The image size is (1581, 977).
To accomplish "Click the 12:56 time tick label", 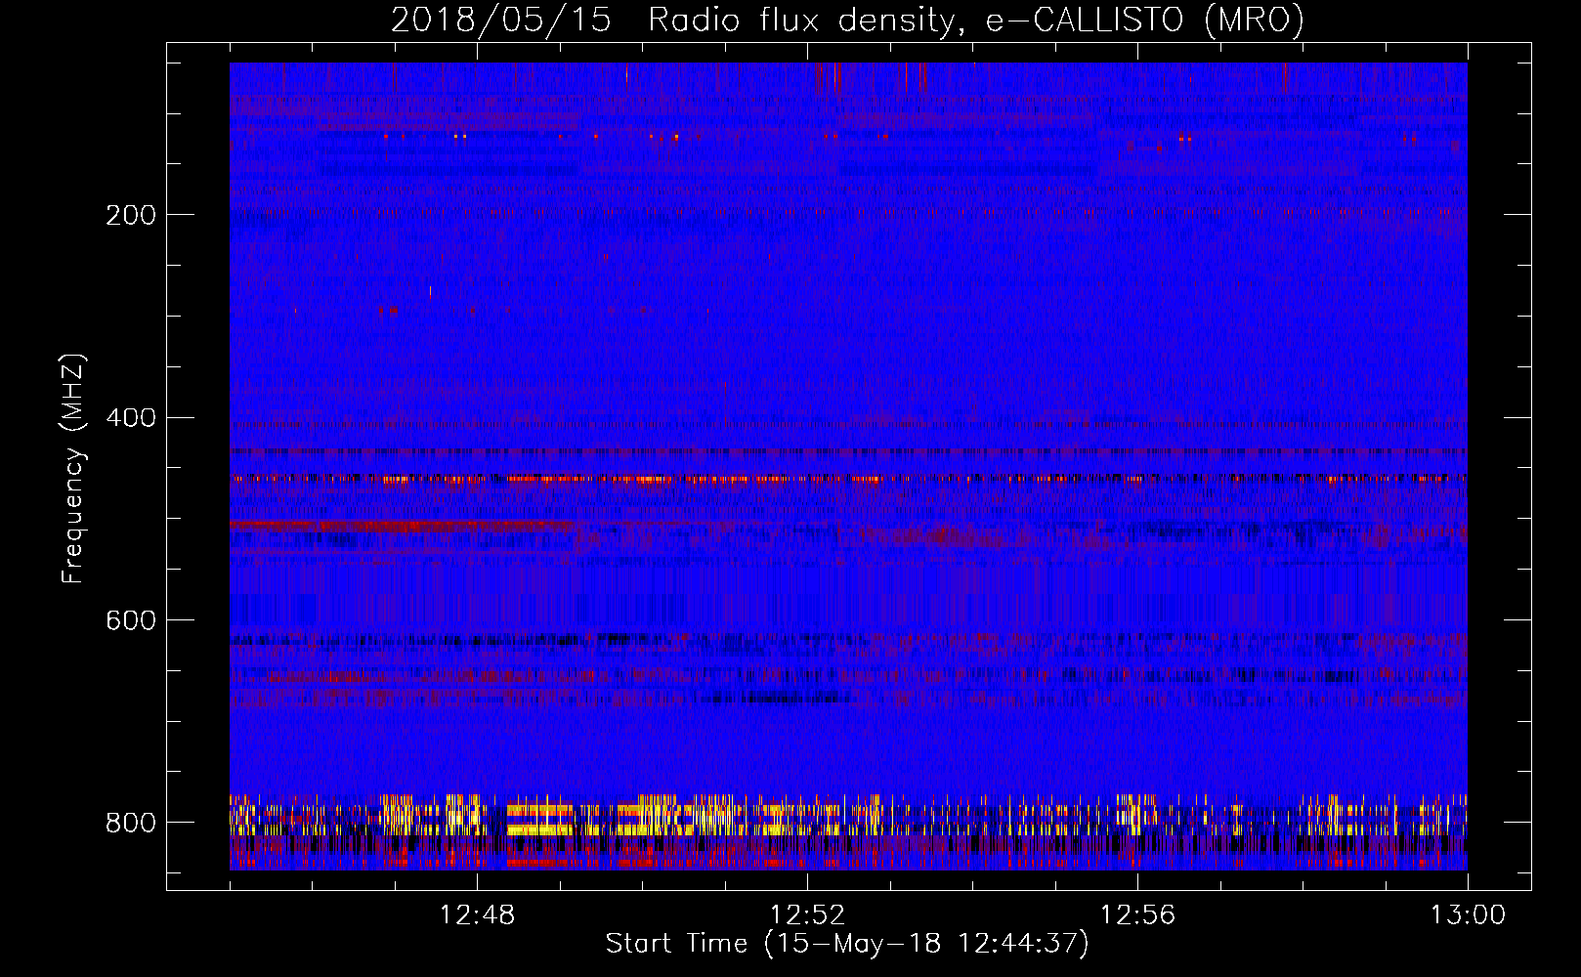I will point(1137,915).
